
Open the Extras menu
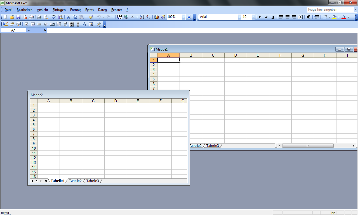(x=89, y=10)
